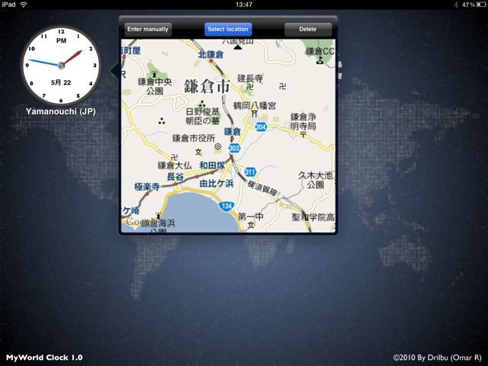The height and width of the screenshot is (366, 488).
Task: Tap the 鎌倉市役所 city hall label
Action: [x=194, y=138]
